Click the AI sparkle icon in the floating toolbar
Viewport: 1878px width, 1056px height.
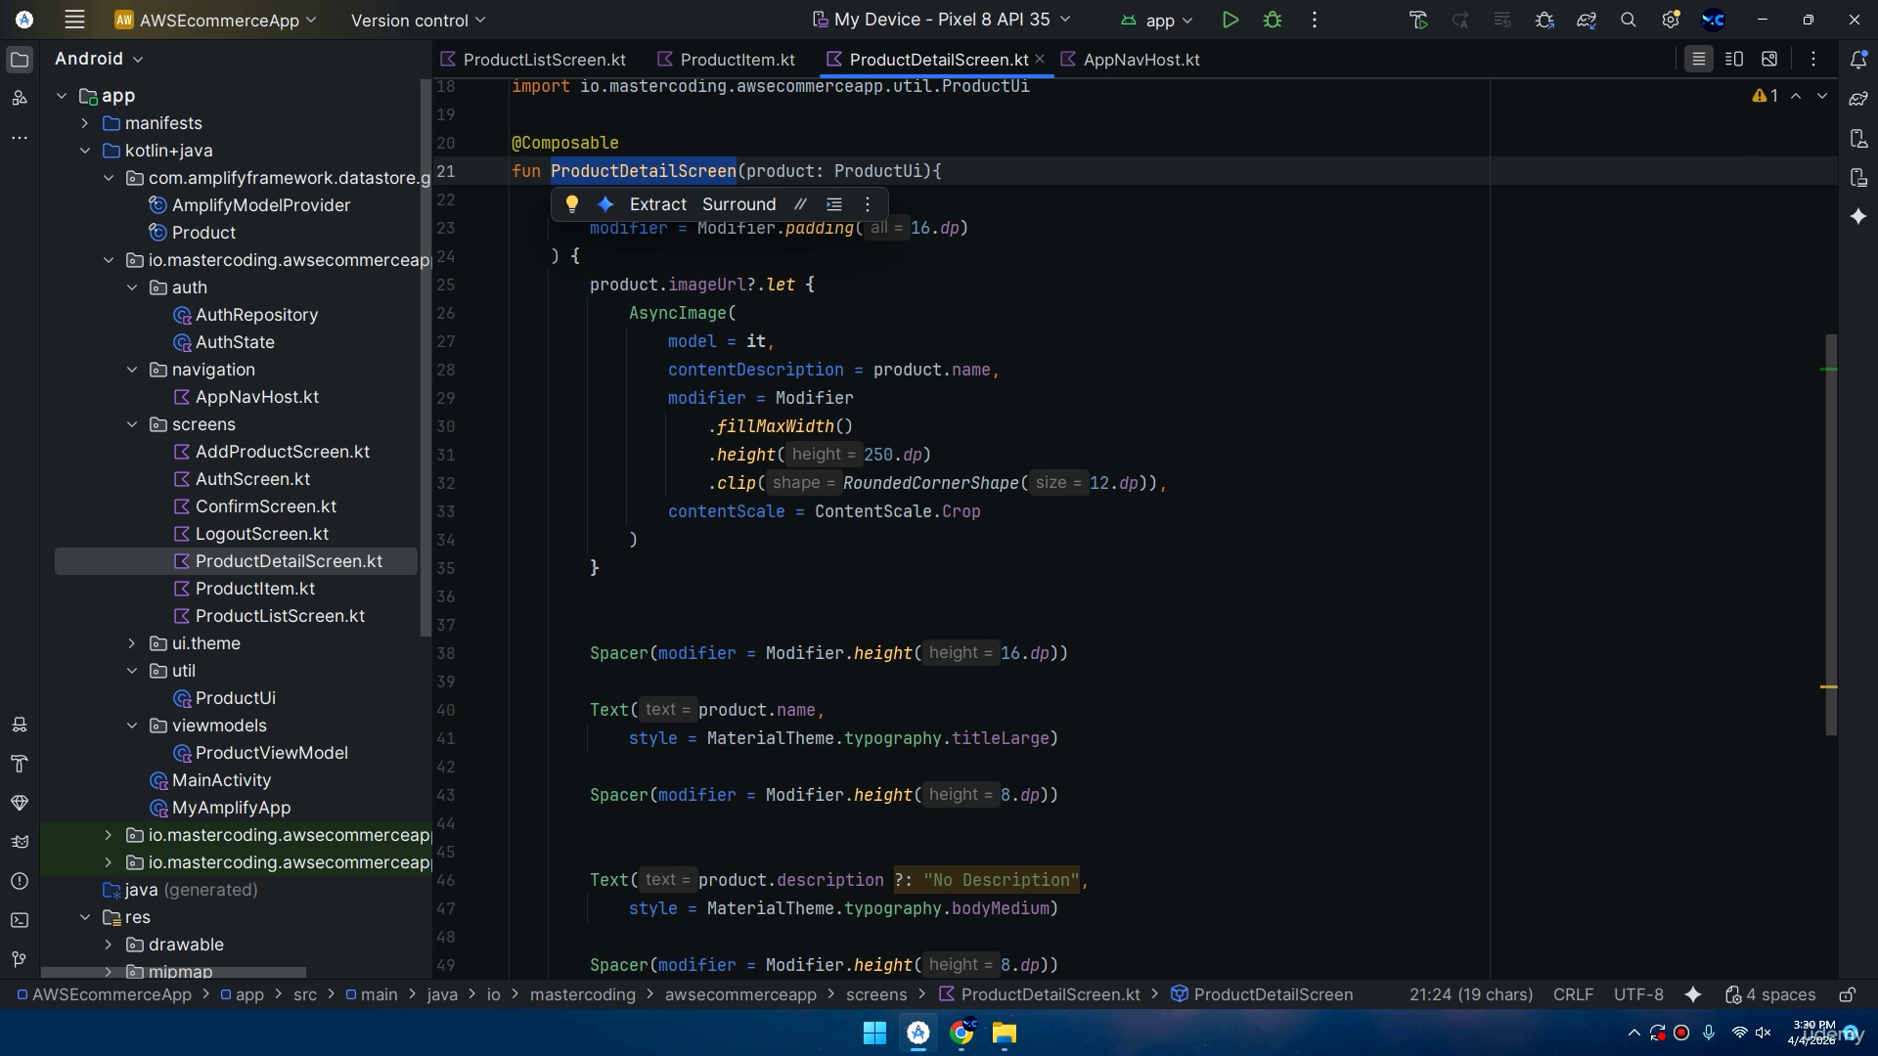pyautogui.click(x=605, y=204)
